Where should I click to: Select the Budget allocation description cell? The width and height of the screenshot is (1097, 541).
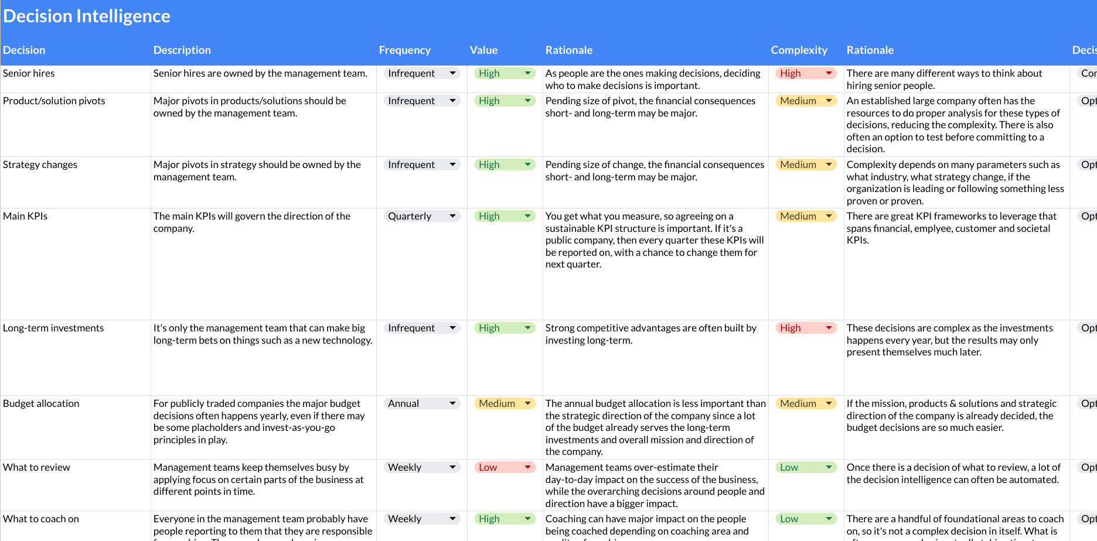pos(264,427)
